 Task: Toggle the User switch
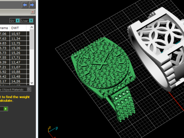pos(27,21)
